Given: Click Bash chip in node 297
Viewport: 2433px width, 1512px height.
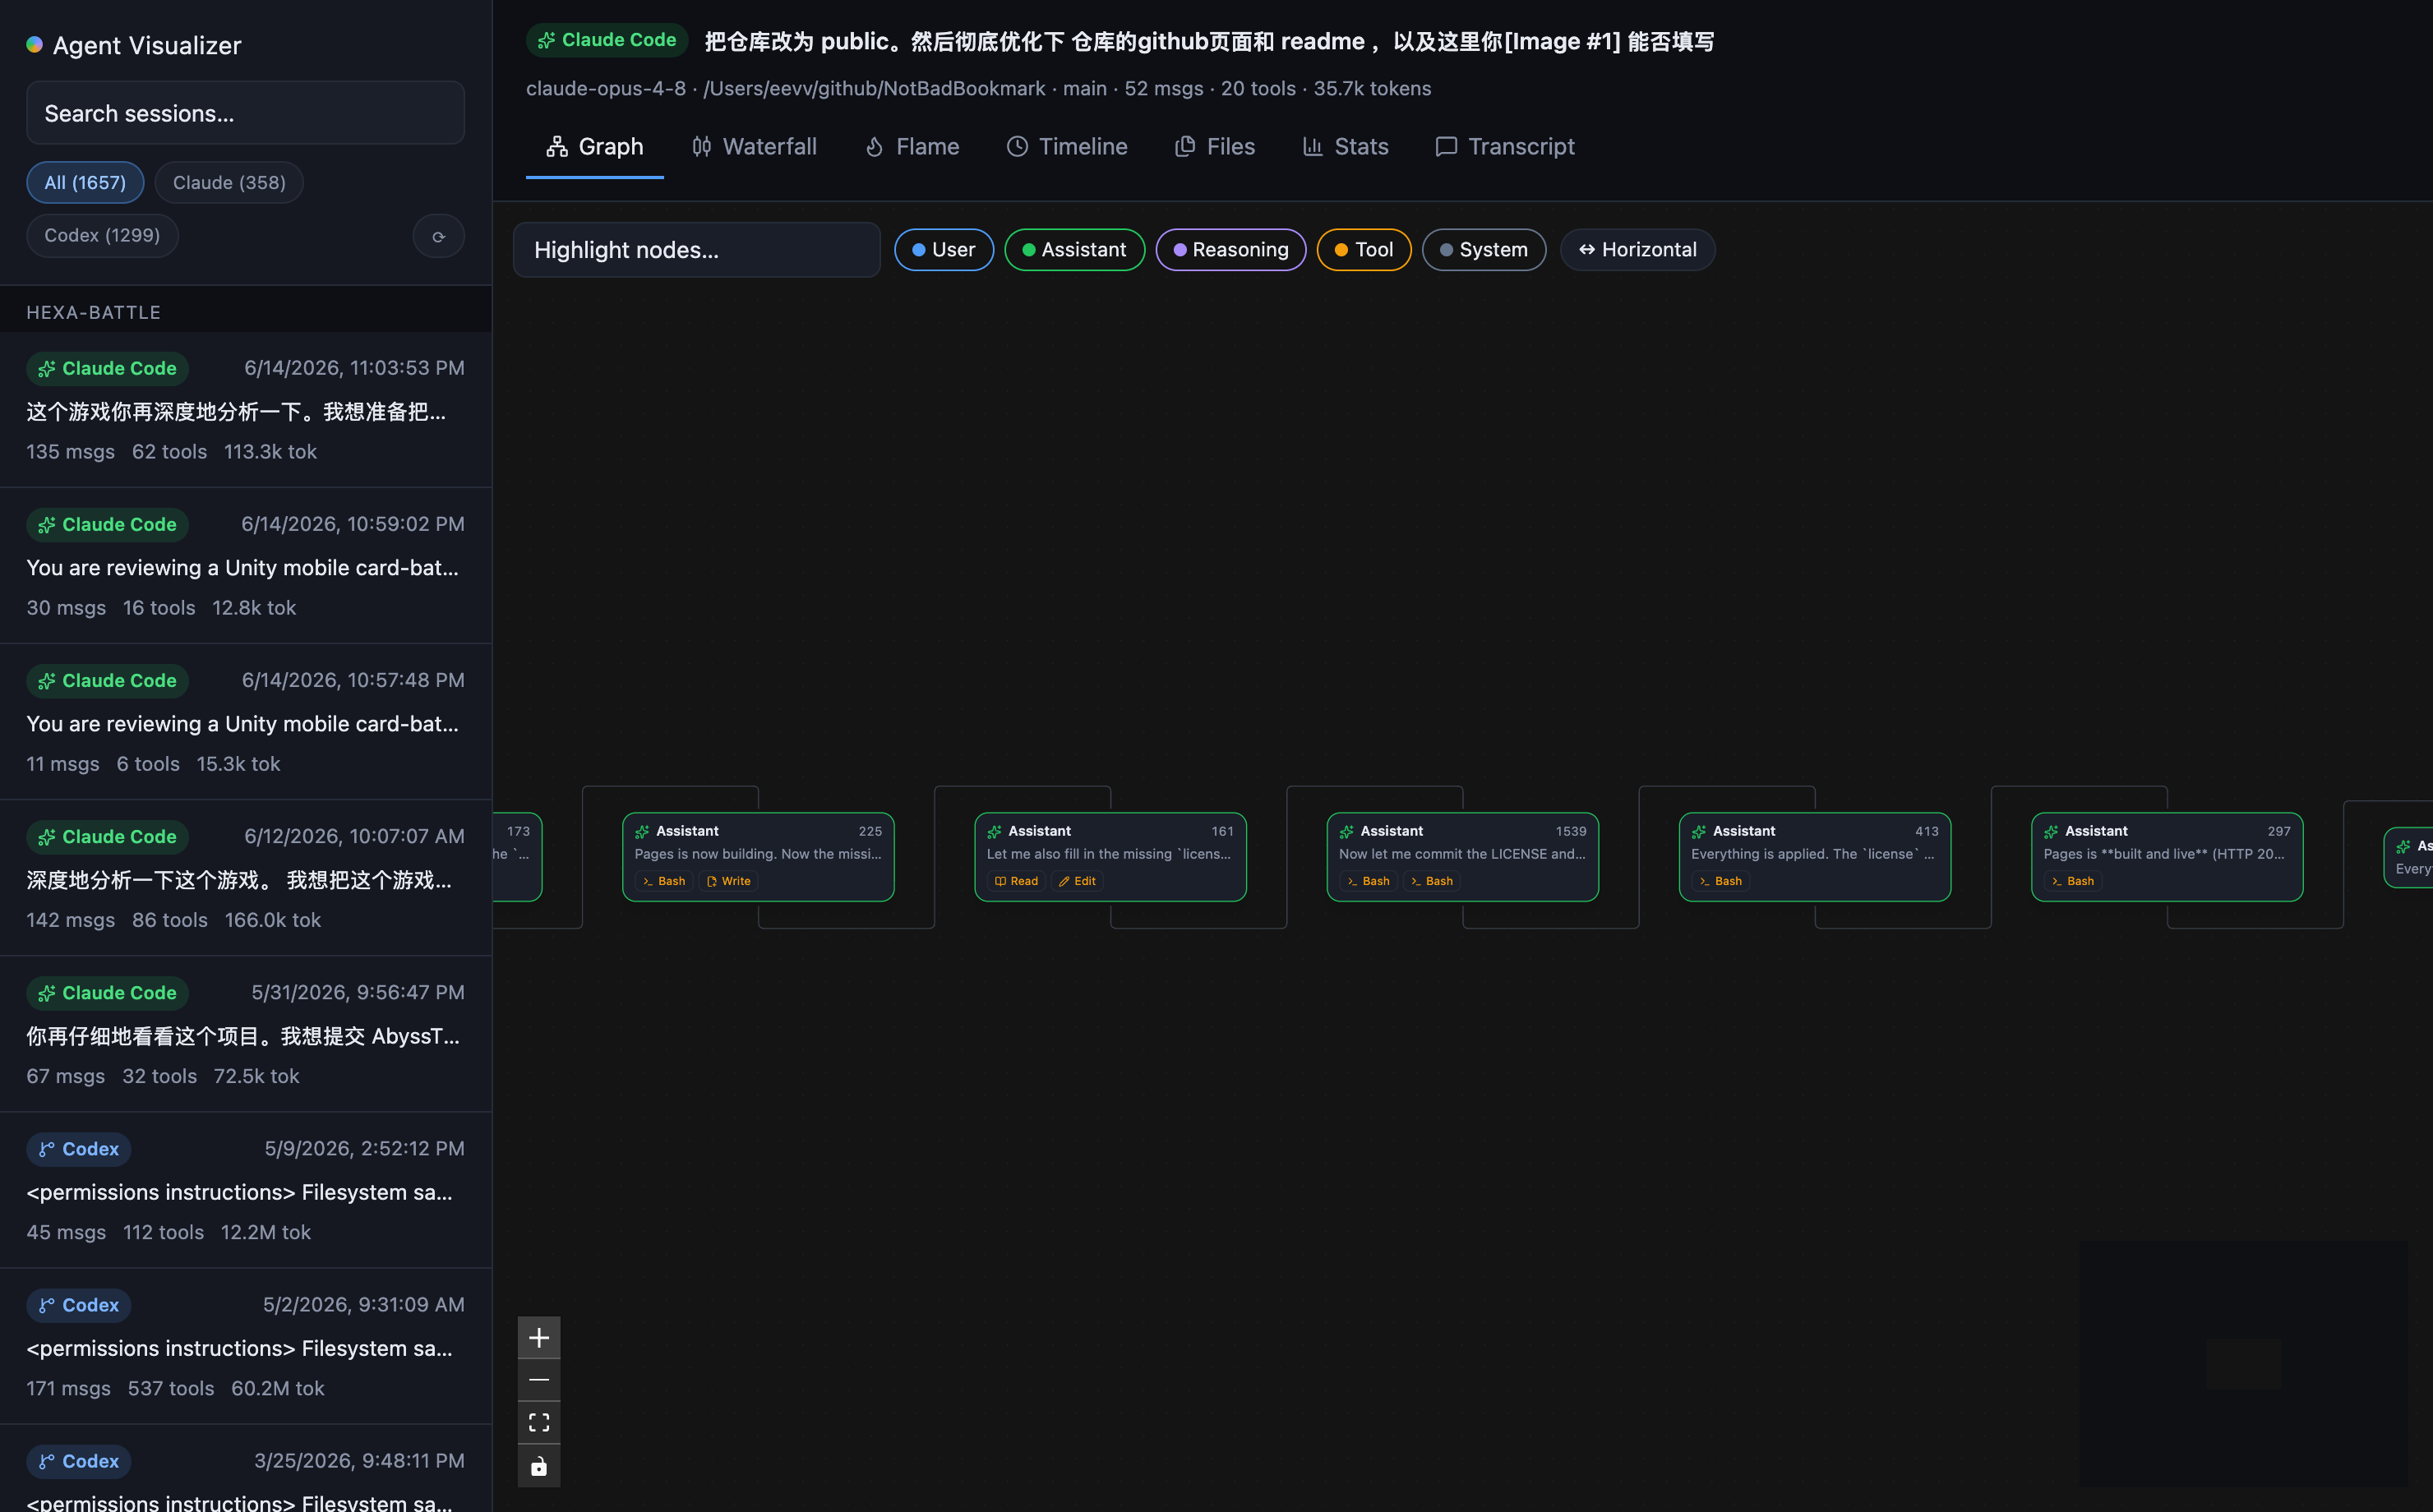Looking at the screenshot, I should [2073, 881].
